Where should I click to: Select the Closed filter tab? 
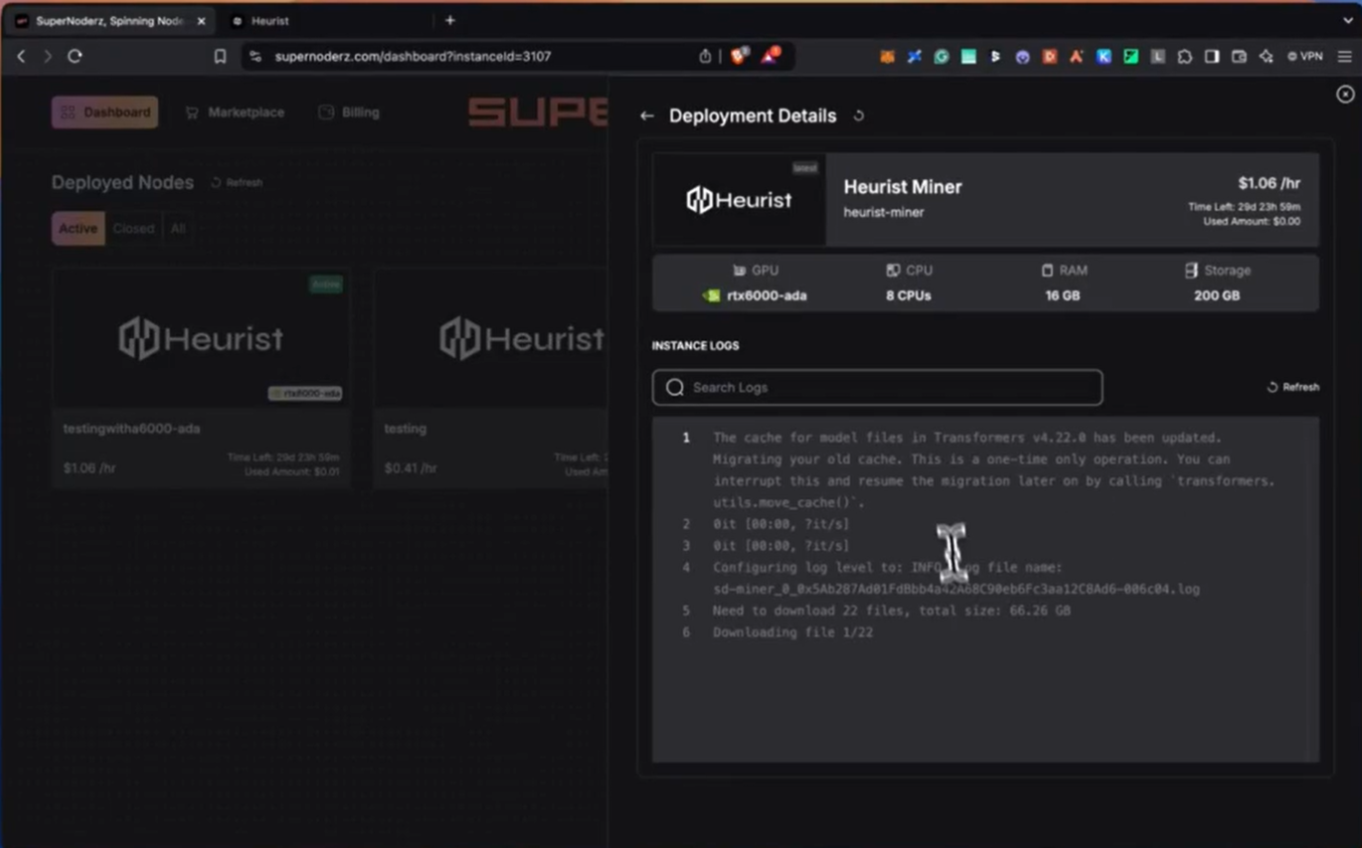click(x=133, y=229)
